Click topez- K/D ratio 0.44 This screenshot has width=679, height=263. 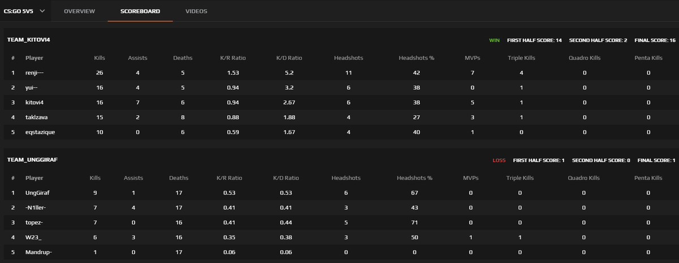(286, 222)
